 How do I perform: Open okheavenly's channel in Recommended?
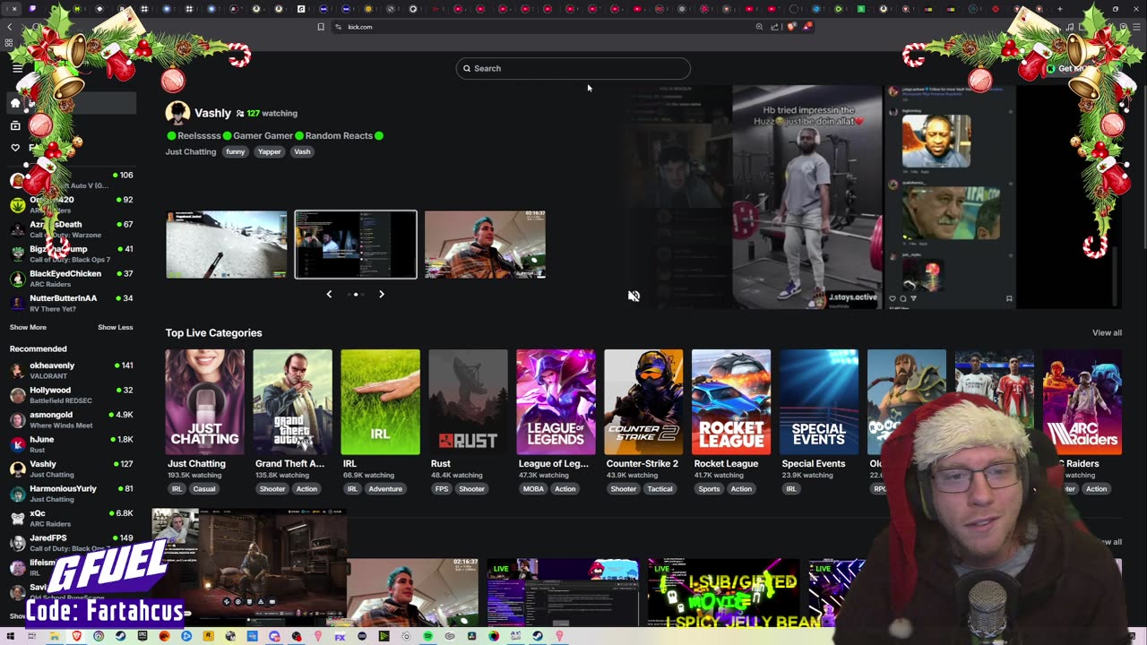point(71,370)
